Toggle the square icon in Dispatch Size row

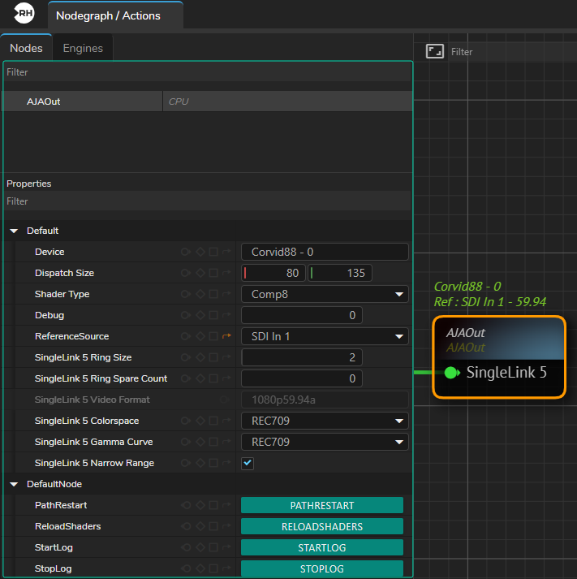coord(213,273)
